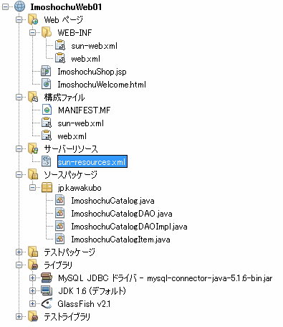Image resolution: width=283 pixels, height=327 pixels.
Task: Click the ImoshochuShop.jsp file icon
Action: pyautogui.click(x=47, y=71)
